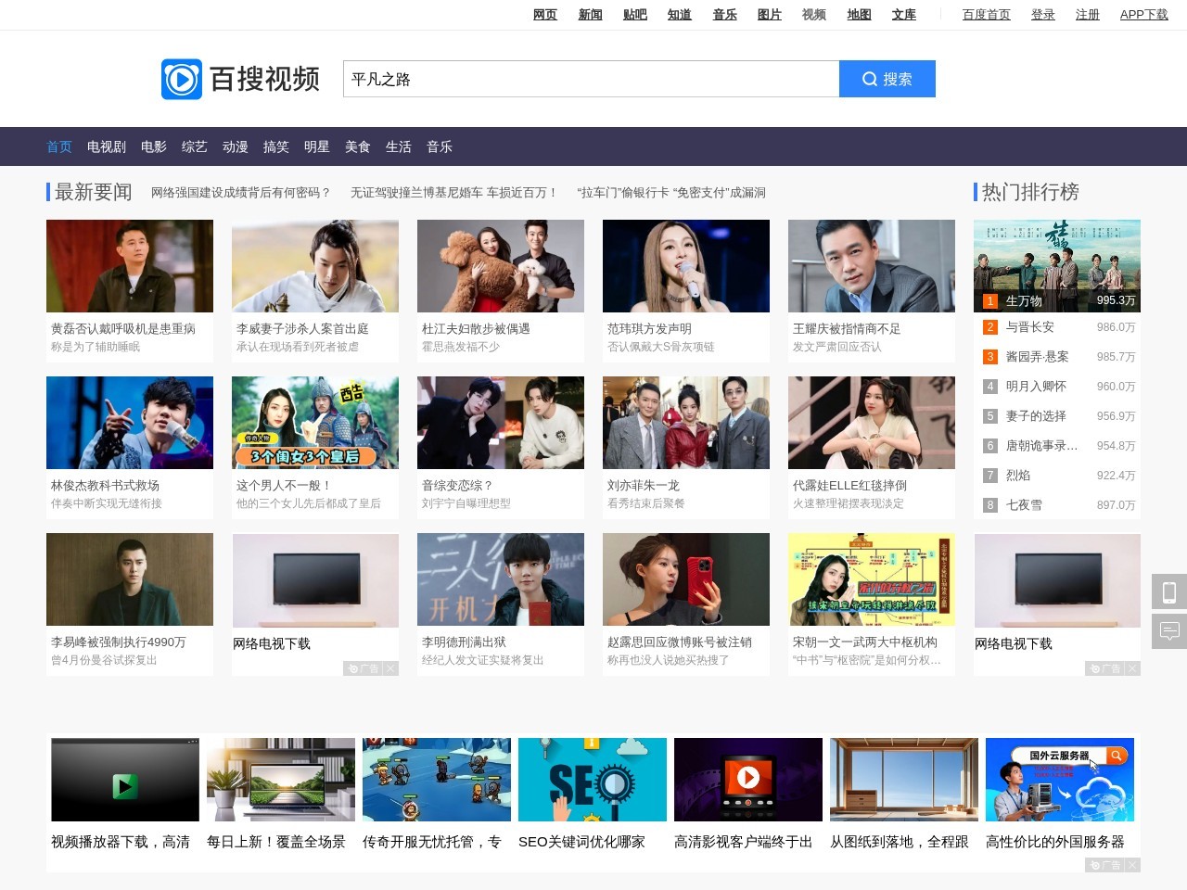Click the search input with 平凡之路
Image resolution: width=1187 pixels, height=890 pixels.
[x=591, y=79]
